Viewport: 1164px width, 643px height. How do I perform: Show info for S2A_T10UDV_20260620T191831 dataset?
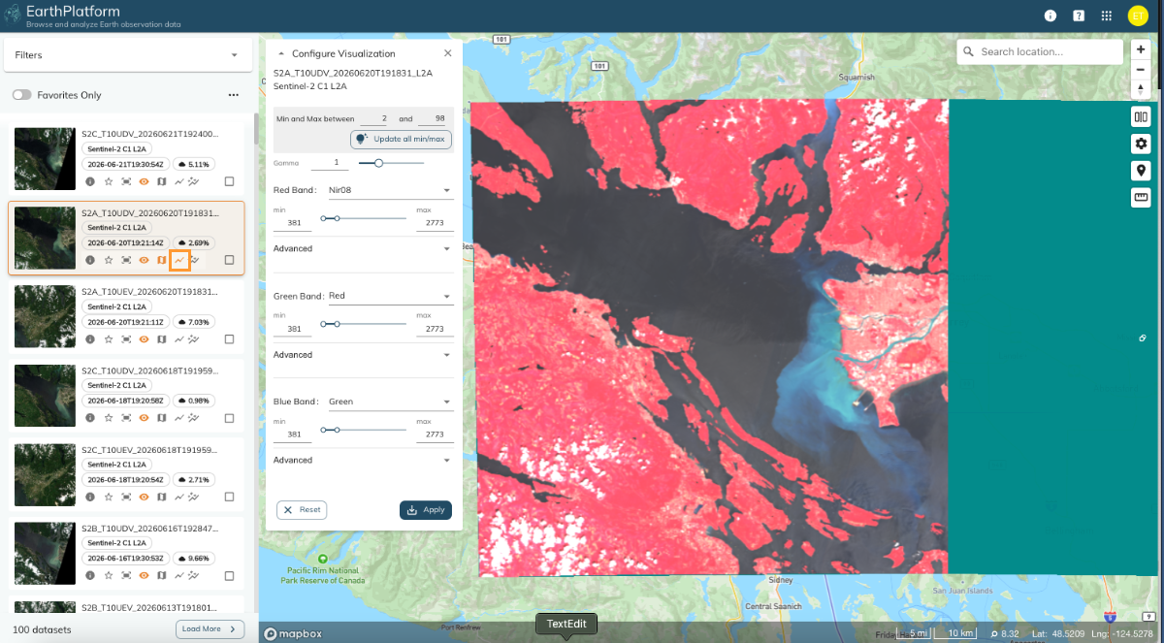pos(90,260)
